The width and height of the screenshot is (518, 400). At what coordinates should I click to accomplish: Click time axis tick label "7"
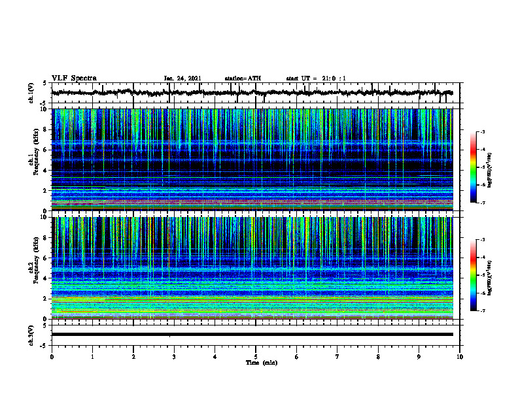[x=337, y=357]
